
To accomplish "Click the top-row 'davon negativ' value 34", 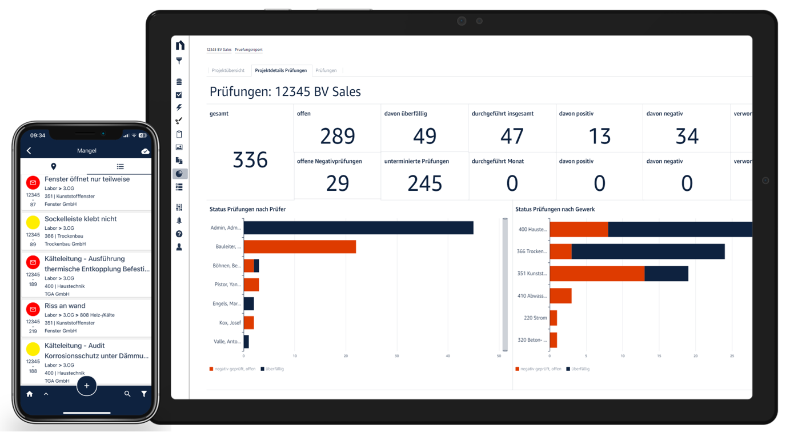I will (687, 136).
